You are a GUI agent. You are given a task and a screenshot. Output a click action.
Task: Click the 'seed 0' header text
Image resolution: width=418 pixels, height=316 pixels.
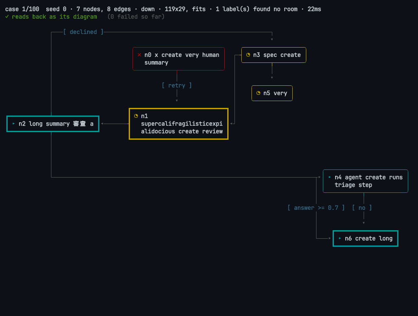click(56, 9)
